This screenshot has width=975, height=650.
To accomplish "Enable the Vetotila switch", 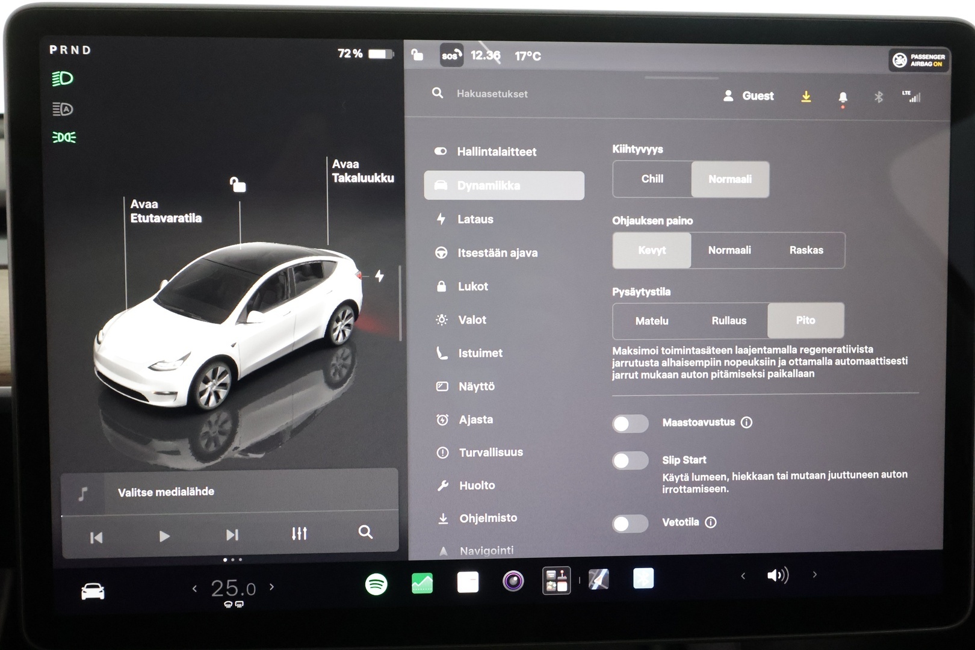I will (x=630, y=523).
